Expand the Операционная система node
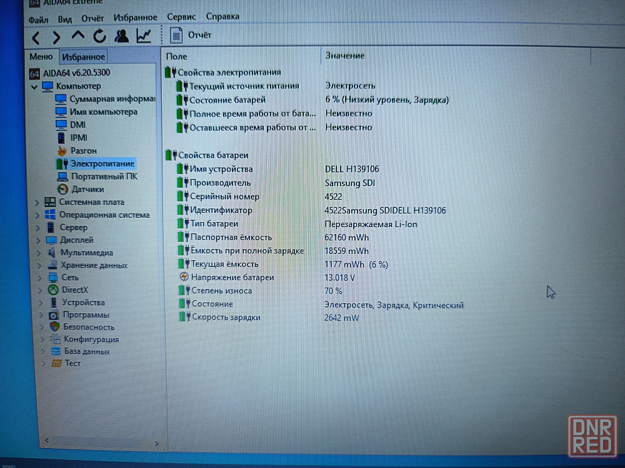 [x=37, y=215]
